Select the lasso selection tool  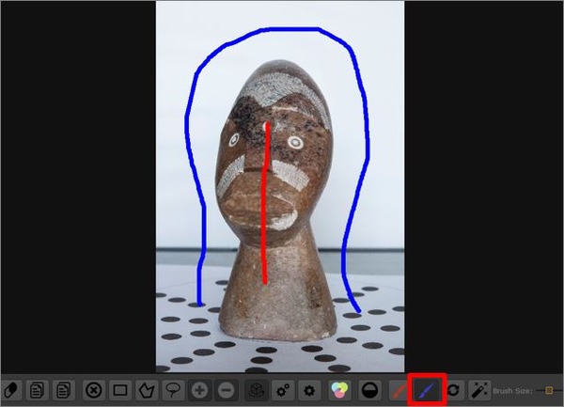[x=173, y=390]
